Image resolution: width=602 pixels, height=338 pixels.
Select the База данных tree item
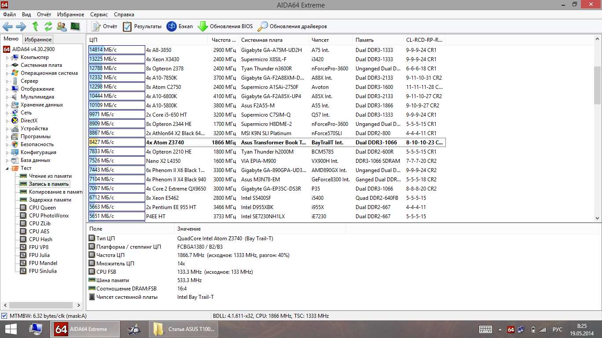pyautogui.click(x=35, y=160)
